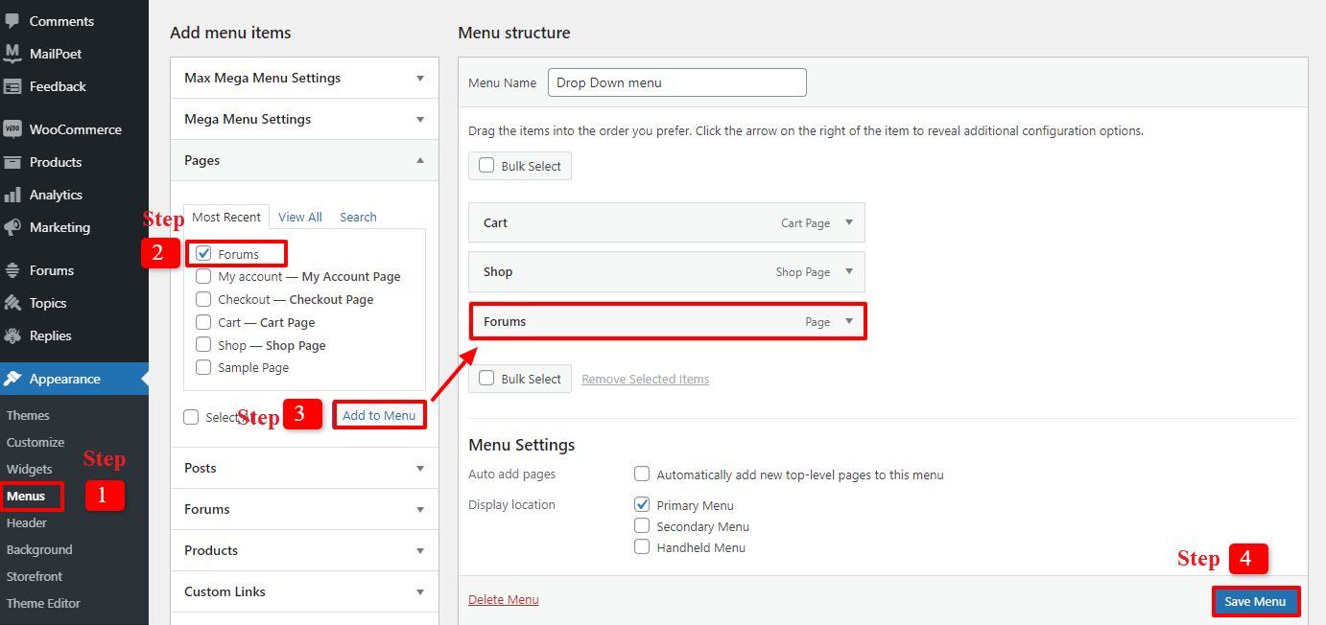1326x625 pixels.
Task: Expand the Forums menu item options
Action: point(848,321)
